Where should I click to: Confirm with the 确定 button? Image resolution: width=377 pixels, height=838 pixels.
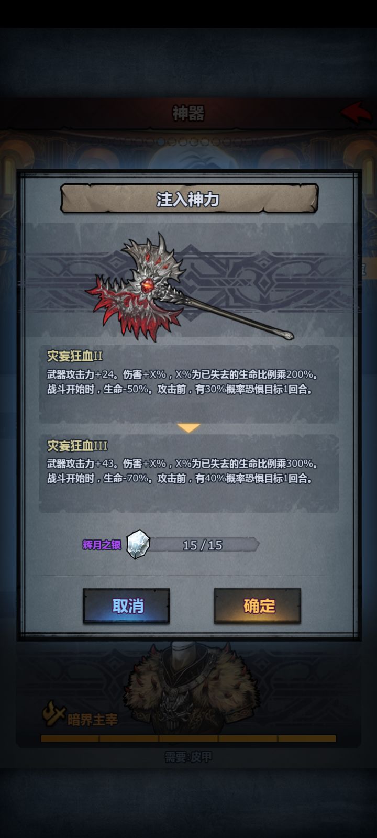[257, 605]
